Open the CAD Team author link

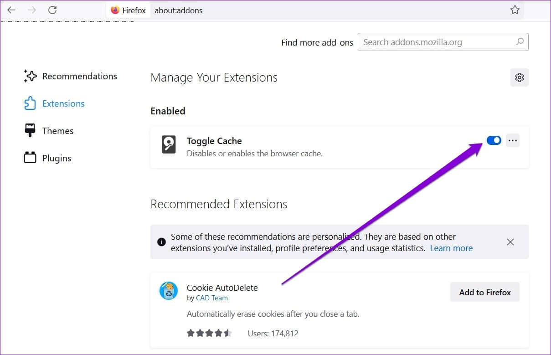(x=212, y=298)
